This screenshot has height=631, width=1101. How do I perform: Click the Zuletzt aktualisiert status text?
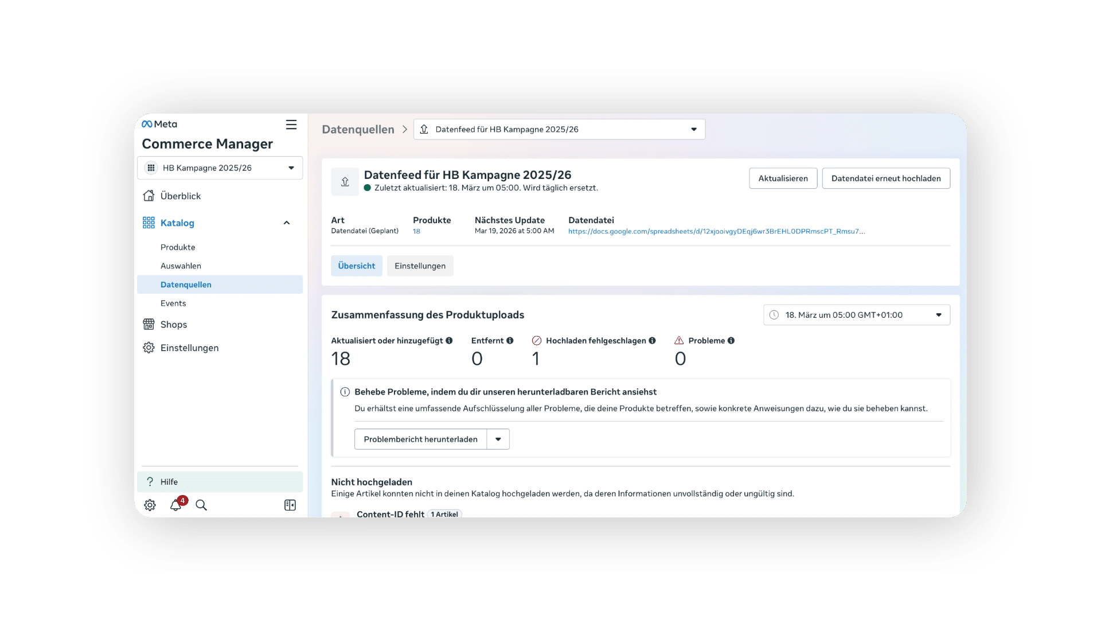486,188
